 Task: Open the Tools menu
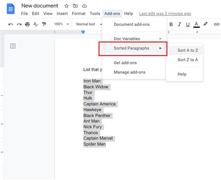point(95,13)
